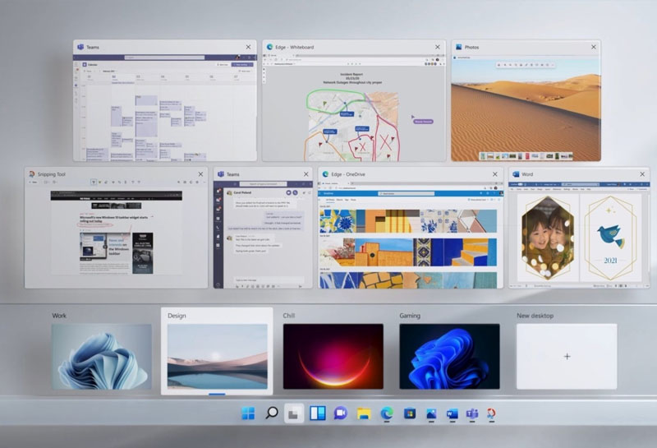The image size is (657, 448).
Task: Close the Edge - Whiteboard window
Action: click(438, 47)
